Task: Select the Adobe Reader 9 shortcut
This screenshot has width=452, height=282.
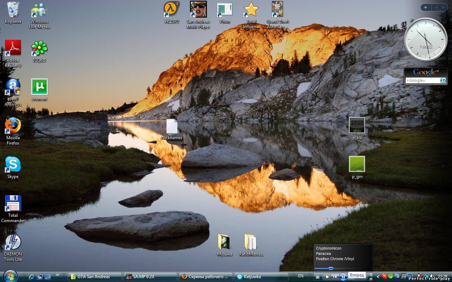Action: coord(13,54)
